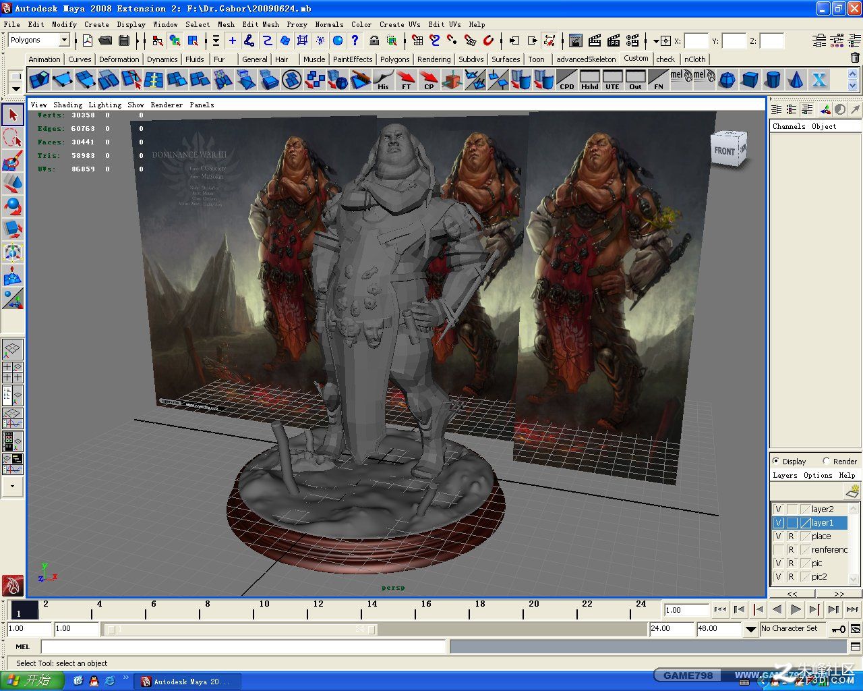Select the Lasso tool in toolbox
Screen dimensions: 863x691
coord(12,138)
